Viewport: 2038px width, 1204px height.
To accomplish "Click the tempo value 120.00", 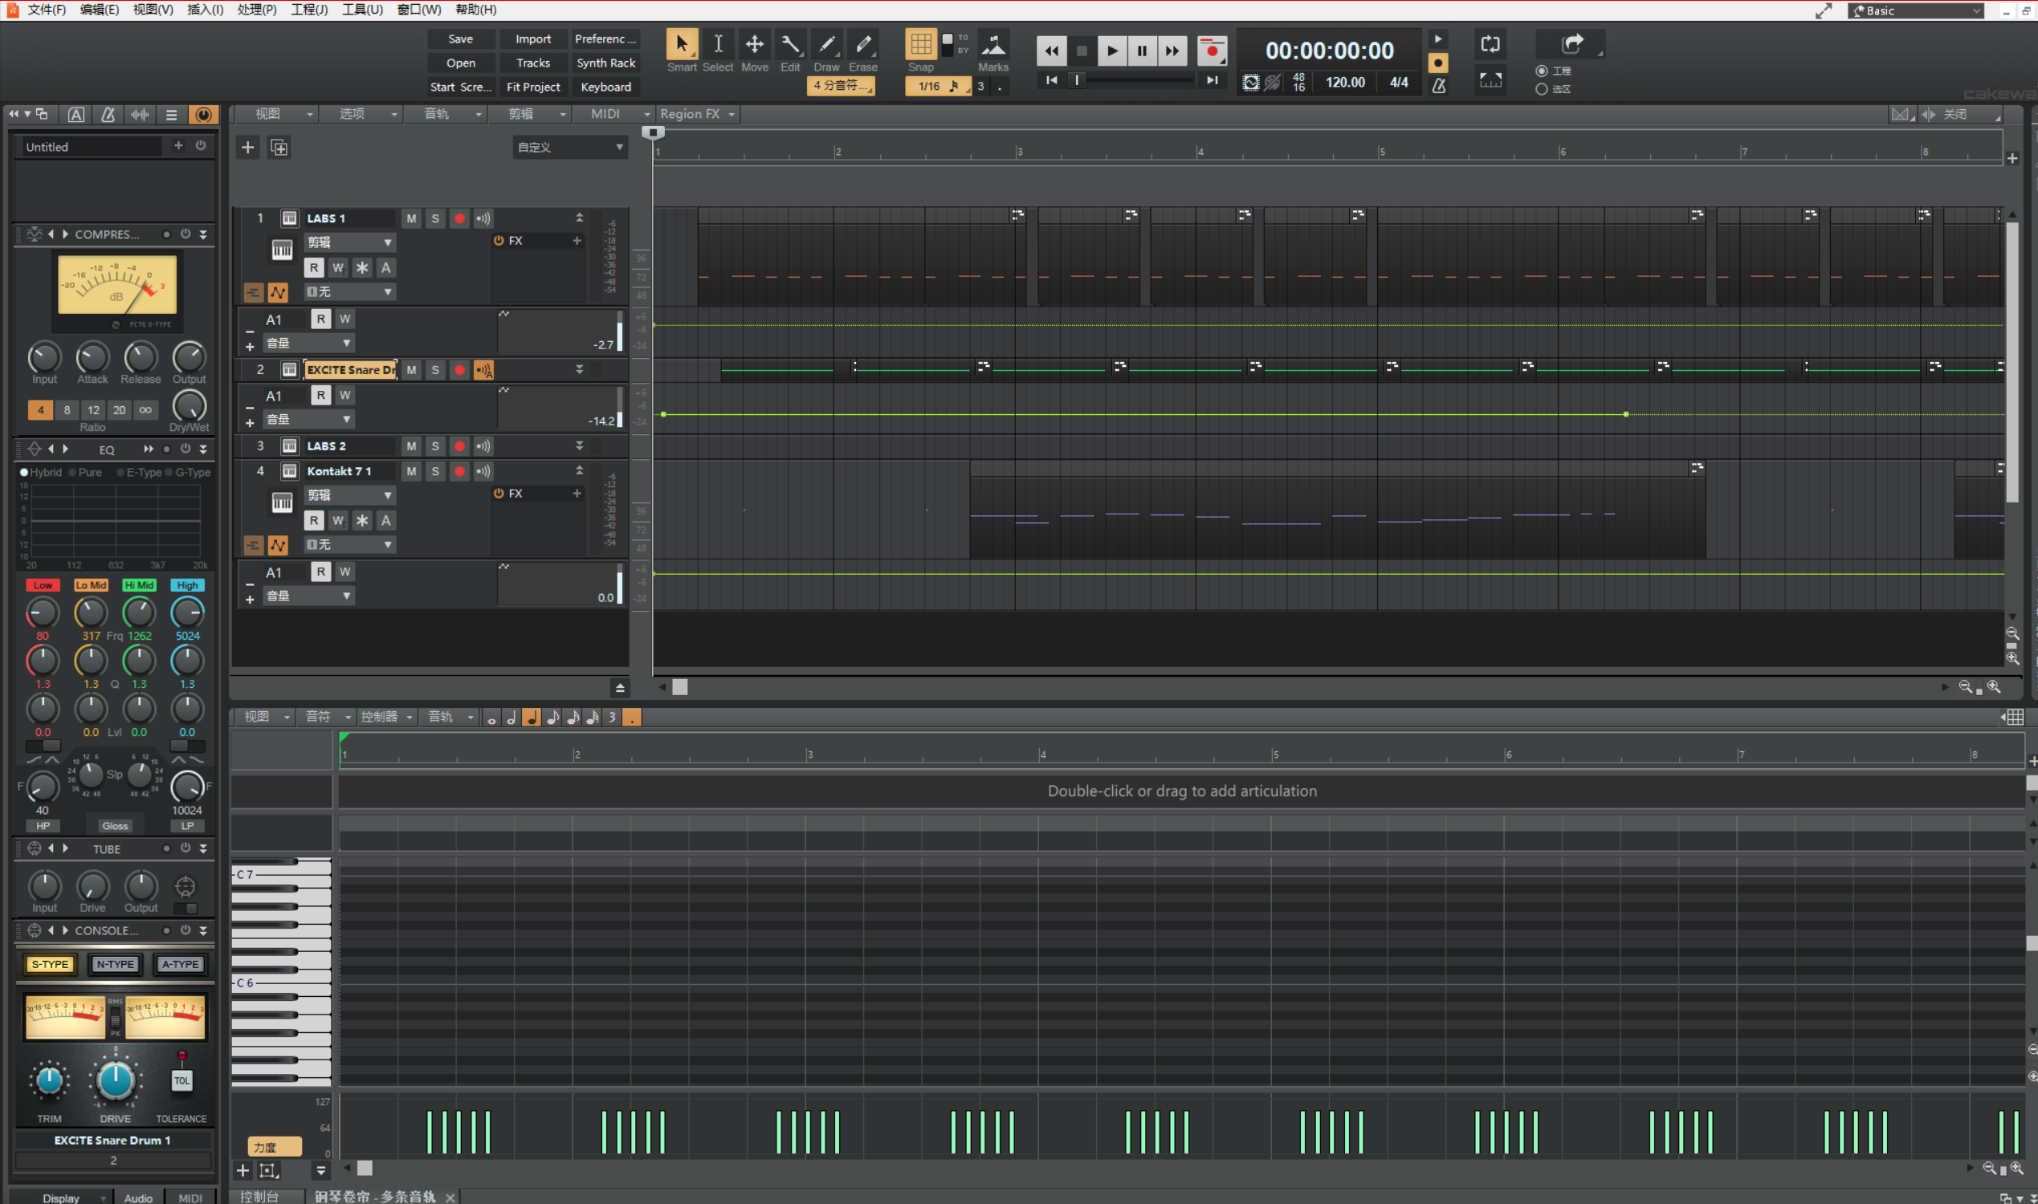I will click(1345, 83).
